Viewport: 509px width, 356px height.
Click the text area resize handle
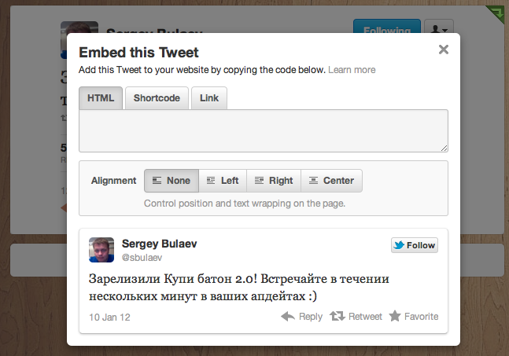(444, 149)
